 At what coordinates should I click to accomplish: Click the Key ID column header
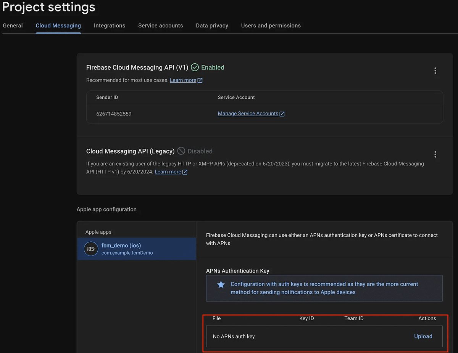[x=306, y=318]
